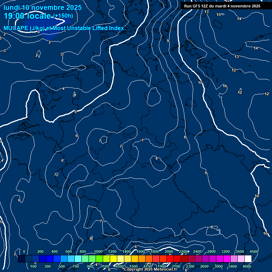The height and width of the screenshot is (272, 272).
Task: Select the orange 1700–1800 legend swatch
Action: tap(149, 259)
